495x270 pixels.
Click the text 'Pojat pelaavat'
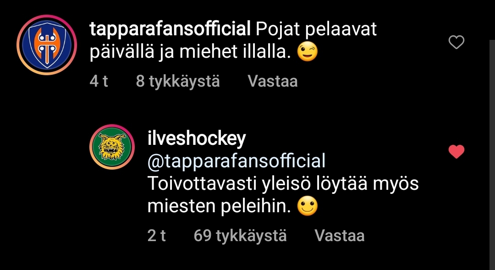[316, 30]
